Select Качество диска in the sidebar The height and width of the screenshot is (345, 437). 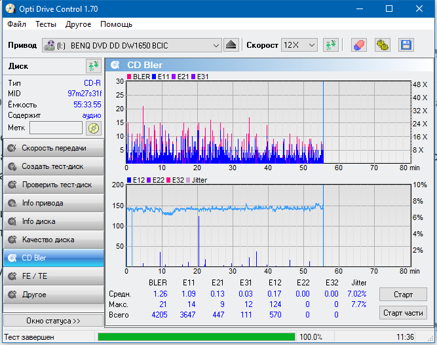[53, 240]
